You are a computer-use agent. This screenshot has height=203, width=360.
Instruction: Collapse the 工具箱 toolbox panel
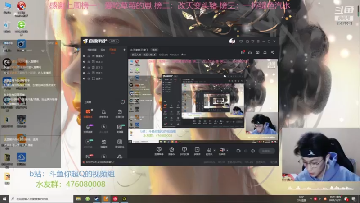point(122,102)
